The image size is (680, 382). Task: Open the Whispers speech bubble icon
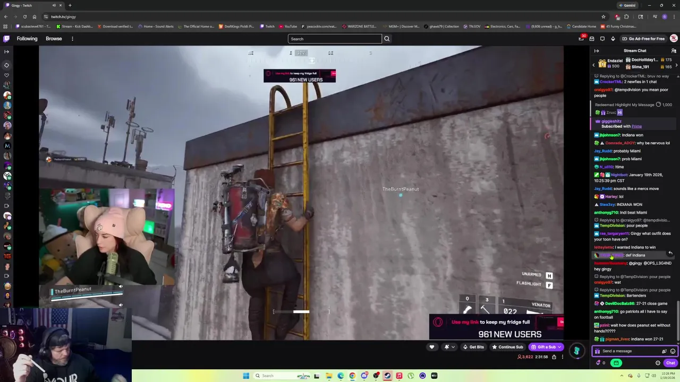click(x=602, y=39)
